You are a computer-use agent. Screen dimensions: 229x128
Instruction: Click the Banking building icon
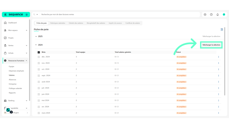tap(5, 101)
